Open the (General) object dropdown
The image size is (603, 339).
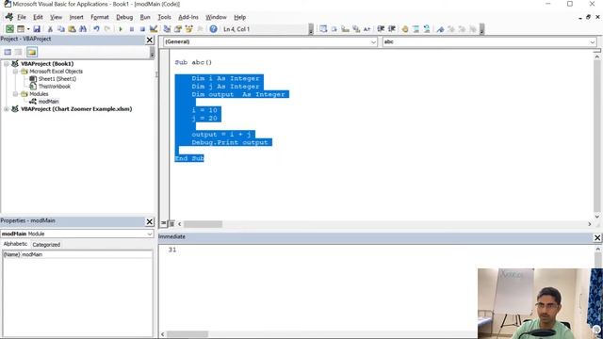[373, 41]
